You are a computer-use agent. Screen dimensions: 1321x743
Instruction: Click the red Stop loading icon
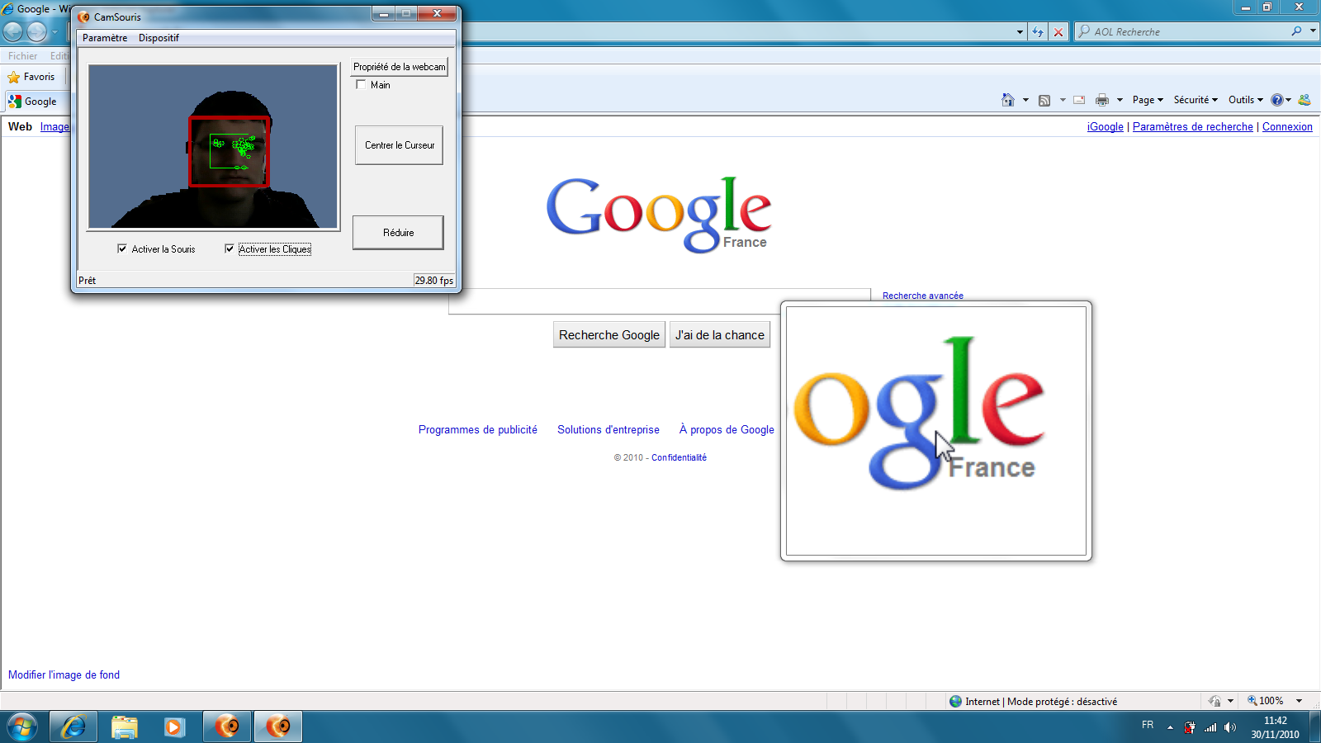pyautogui.click(x=1058, y=32)
